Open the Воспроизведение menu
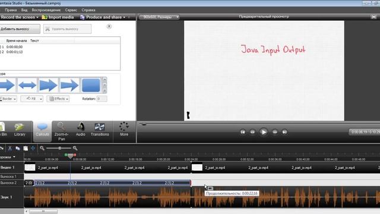Image resolution: width=380 pixels, height=214 pixels. [x=46, y=10]
